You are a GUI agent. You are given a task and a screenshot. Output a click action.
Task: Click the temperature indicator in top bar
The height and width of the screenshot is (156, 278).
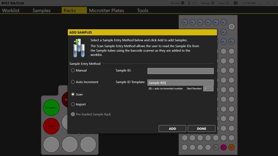coord(193,3)
